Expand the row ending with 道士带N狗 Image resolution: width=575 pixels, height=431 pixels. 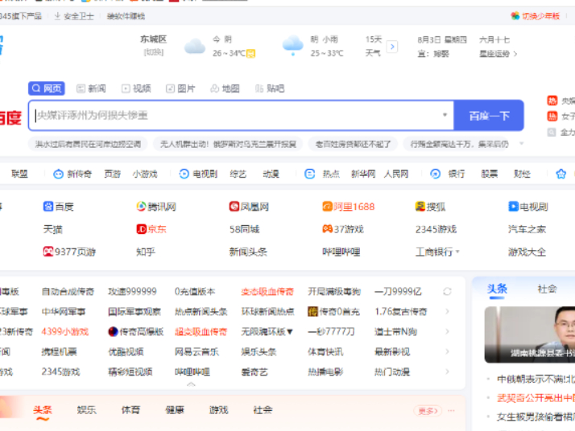click(448, 332)
